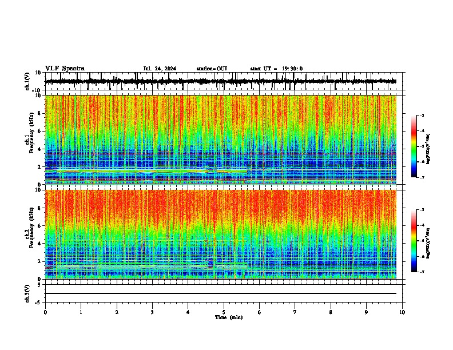Click inside the ch.2 spectrogram panel
This screenshot has height=350, width=453.
pyautogui.click(x=220, y=234)
